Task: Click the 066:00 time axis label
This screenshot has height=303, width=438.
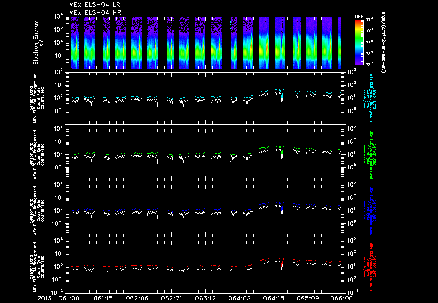Action: [341, 298]
